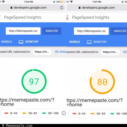
Task: Click RE-ANALYZE link in left screenshot
Action: pos(61,52)
